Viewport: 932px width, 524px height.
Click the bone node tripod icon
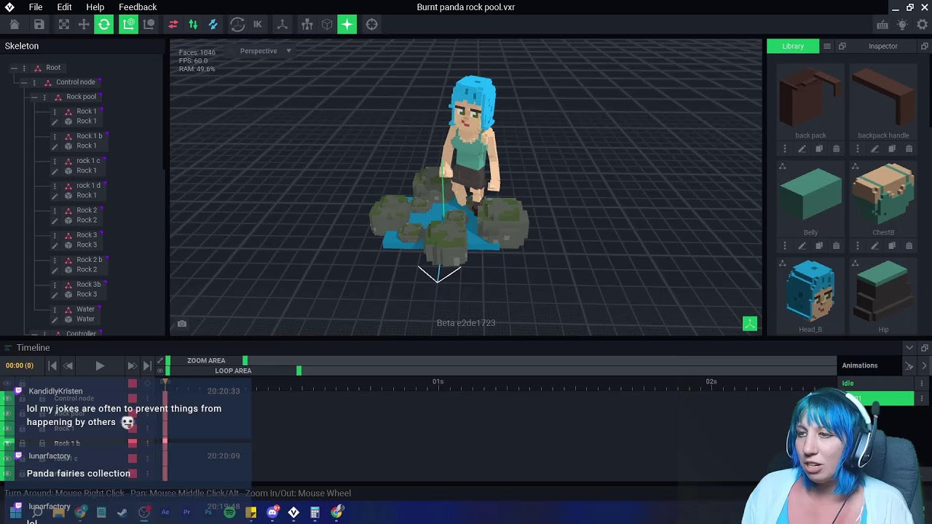click(283, 25)
